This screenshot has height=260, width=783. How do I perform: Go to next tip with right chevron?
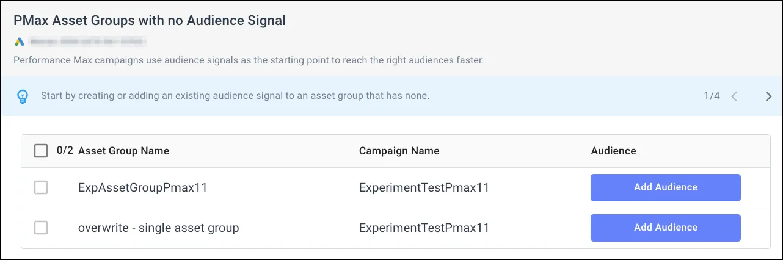[x=768, y=96]
